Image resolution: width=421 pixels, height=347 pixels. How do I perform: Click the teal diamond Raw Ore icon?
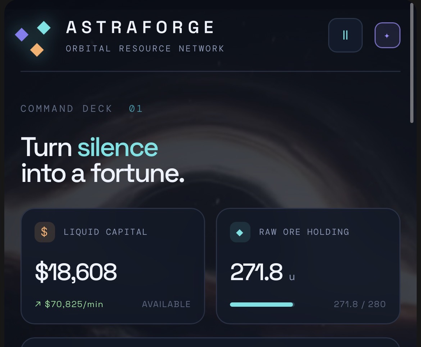click(240, 232)
